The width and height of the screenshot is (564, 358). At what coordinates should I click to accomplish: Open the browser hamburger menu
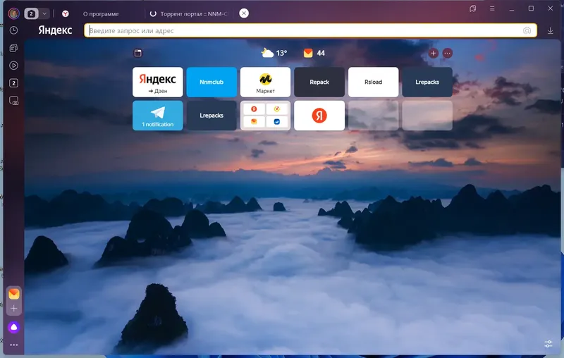[x=492, y=8]
